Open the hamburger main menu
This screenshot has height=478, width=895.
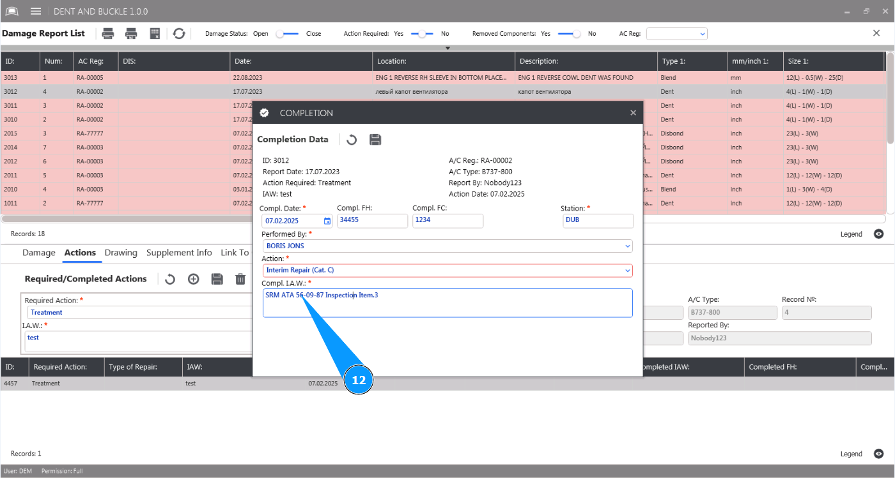36,11
